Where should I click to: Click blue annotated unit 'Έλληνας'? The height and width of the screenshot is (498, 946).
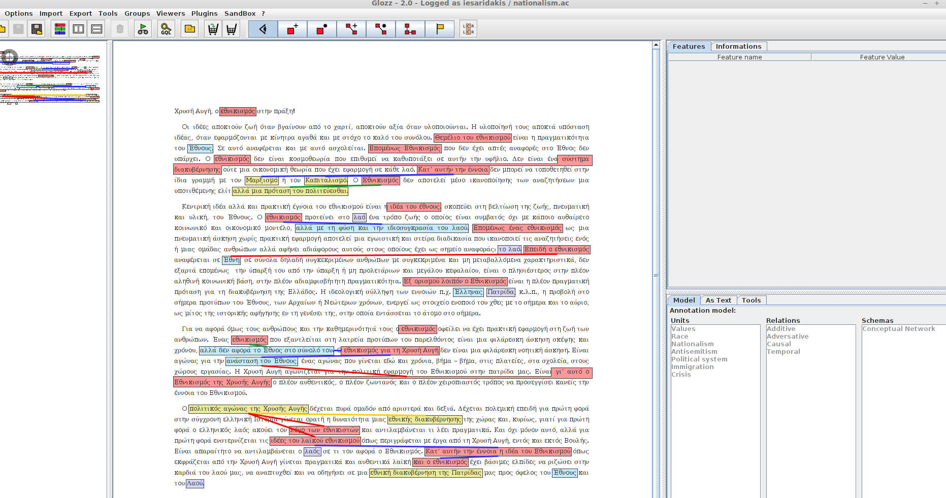coord(468,292)
